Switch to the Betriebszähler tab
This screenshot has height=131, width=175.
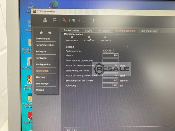[x=71, y=30]
